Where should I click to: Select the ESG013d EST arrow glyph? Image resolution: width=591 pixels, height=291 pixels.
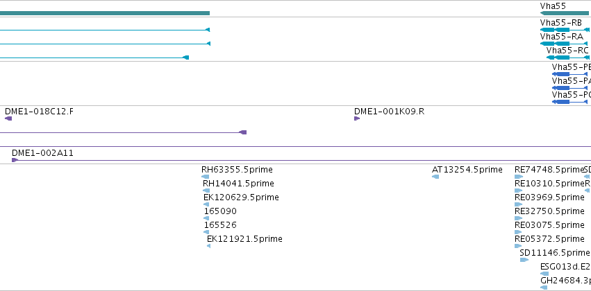(544, 274)
